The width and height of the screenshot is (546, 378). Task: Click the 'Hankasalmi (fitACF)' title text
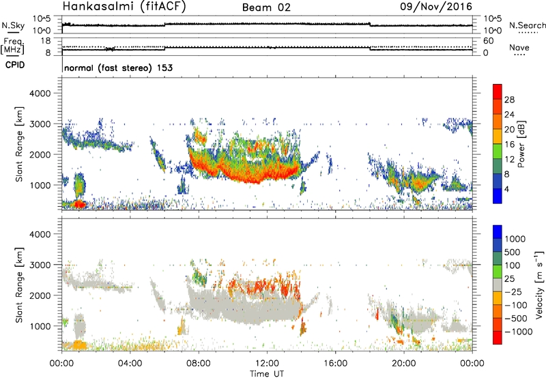tap(124, 6)
